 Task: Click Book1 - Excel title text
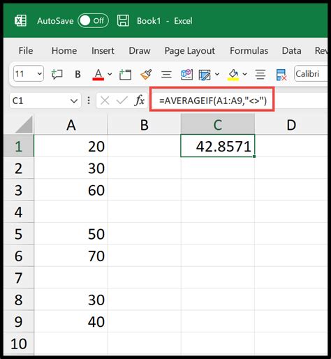coord(165,21)
